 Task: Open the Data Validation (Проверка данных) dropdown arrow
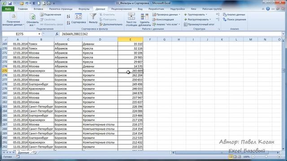[x=179, y=15]
